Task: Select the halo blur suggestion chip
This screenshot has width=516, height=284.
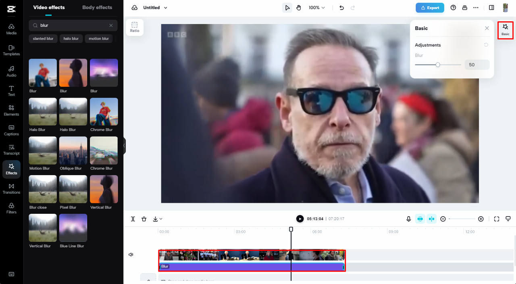Action: 71,39
